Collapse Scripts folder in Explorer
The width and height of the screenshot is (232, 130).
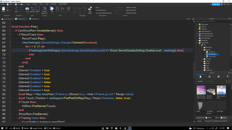pos(202,50)
